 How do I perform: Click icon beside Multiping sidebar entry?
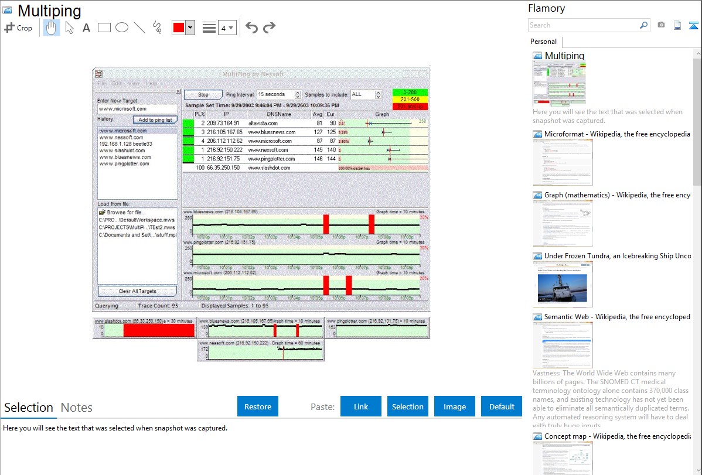coord(537,56)
